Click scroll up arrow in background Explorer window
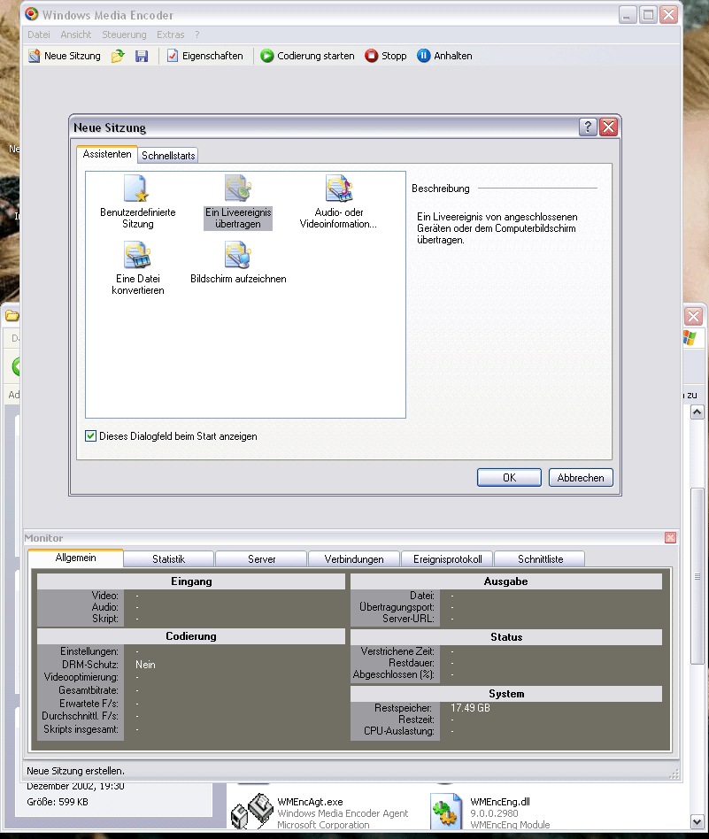 [697, 412]
